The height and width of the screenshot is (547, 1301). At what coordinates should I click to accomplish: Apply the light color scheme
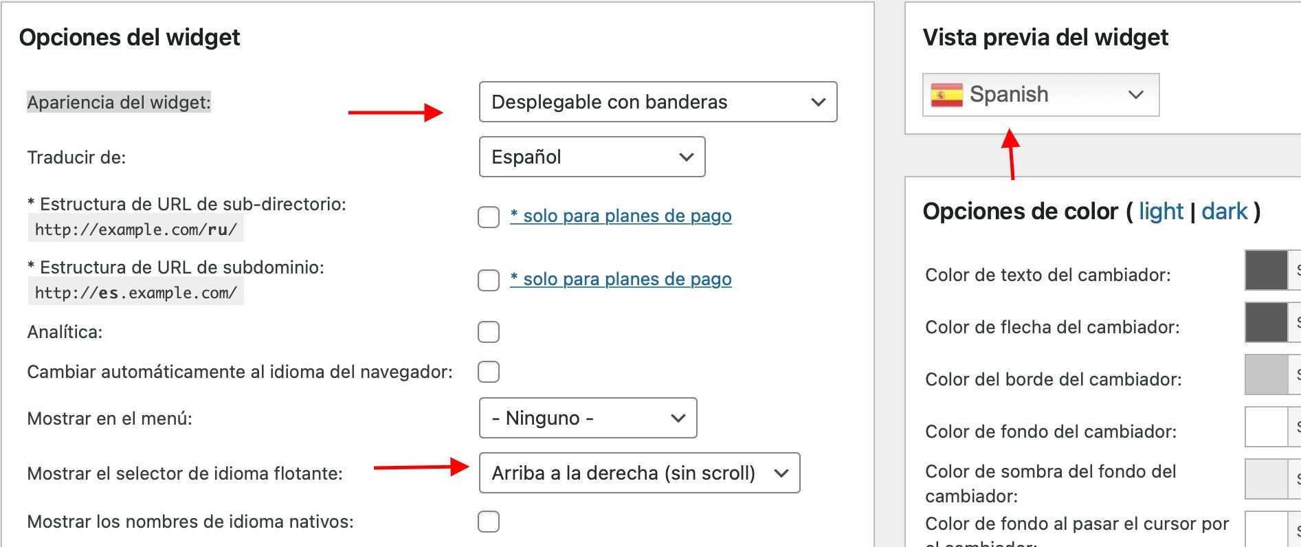pyautogui.click(x=1161, y=211)
